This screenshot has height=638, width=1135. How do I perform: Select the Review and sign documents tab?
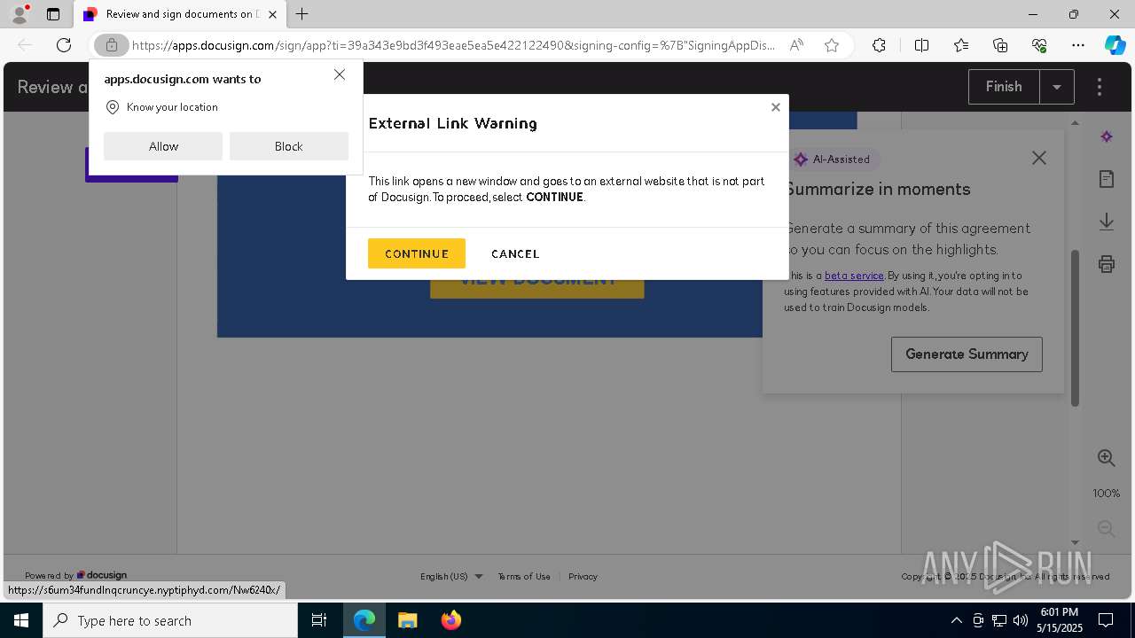[181, 14]
